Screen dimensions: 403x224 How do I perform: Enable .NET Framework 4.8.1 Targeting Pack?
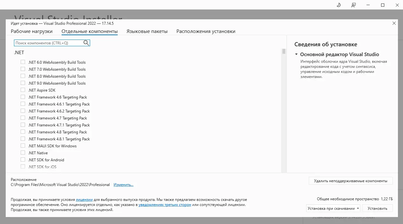(x=23, y=139)
